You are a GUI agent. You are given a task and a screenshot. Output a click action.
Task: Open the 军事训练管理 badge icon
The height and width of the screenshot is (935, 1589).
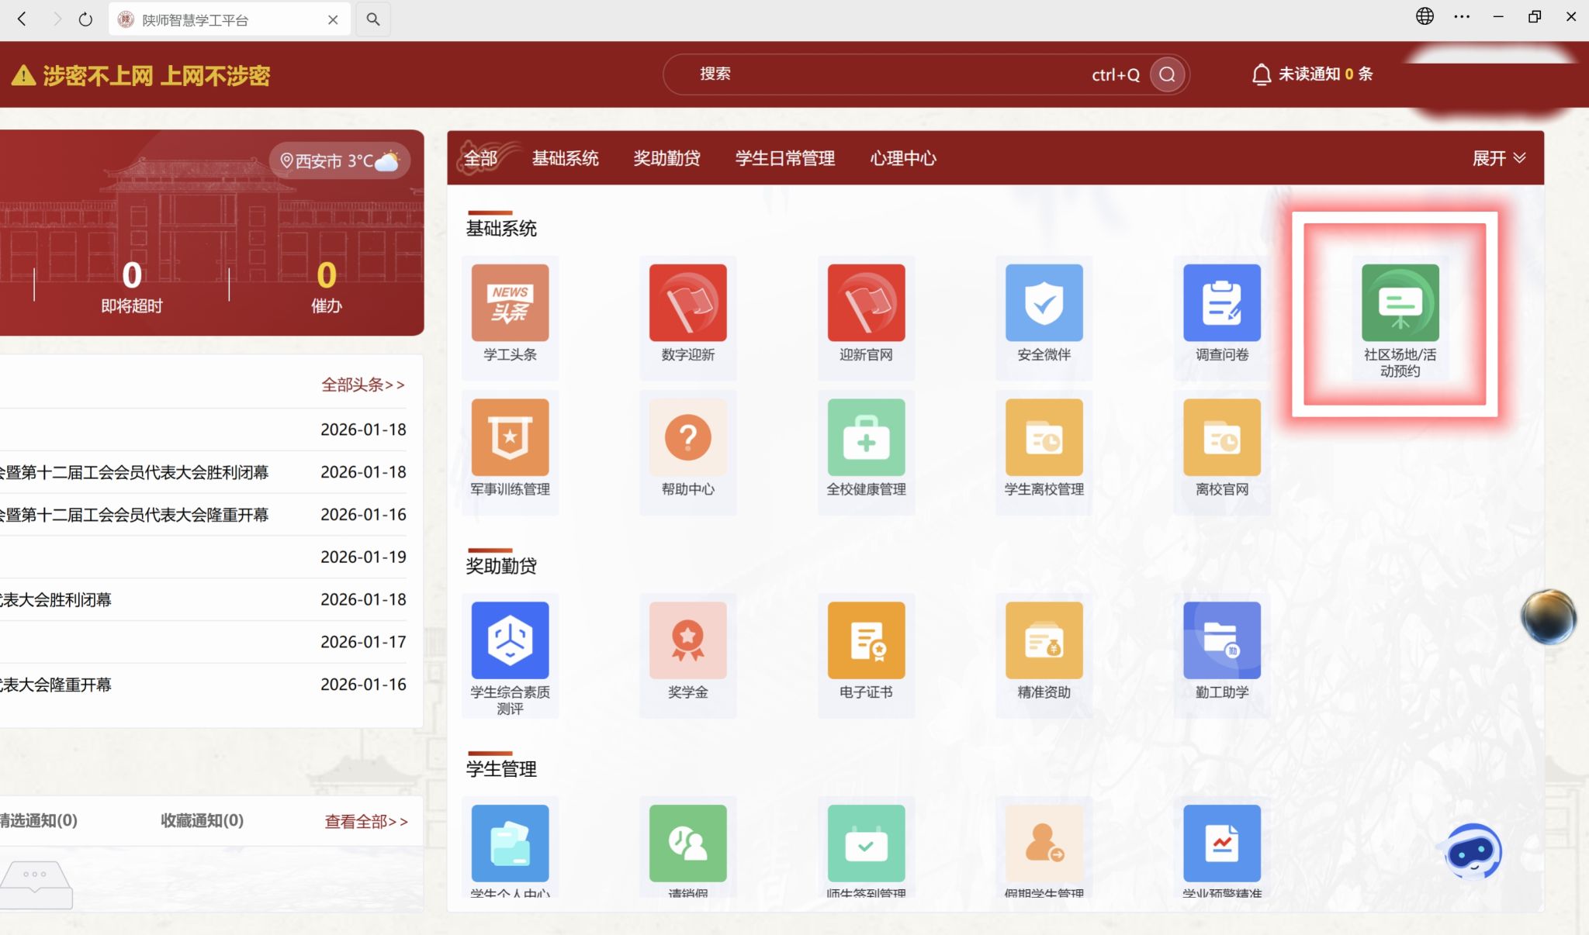click(x=510, y=437)
